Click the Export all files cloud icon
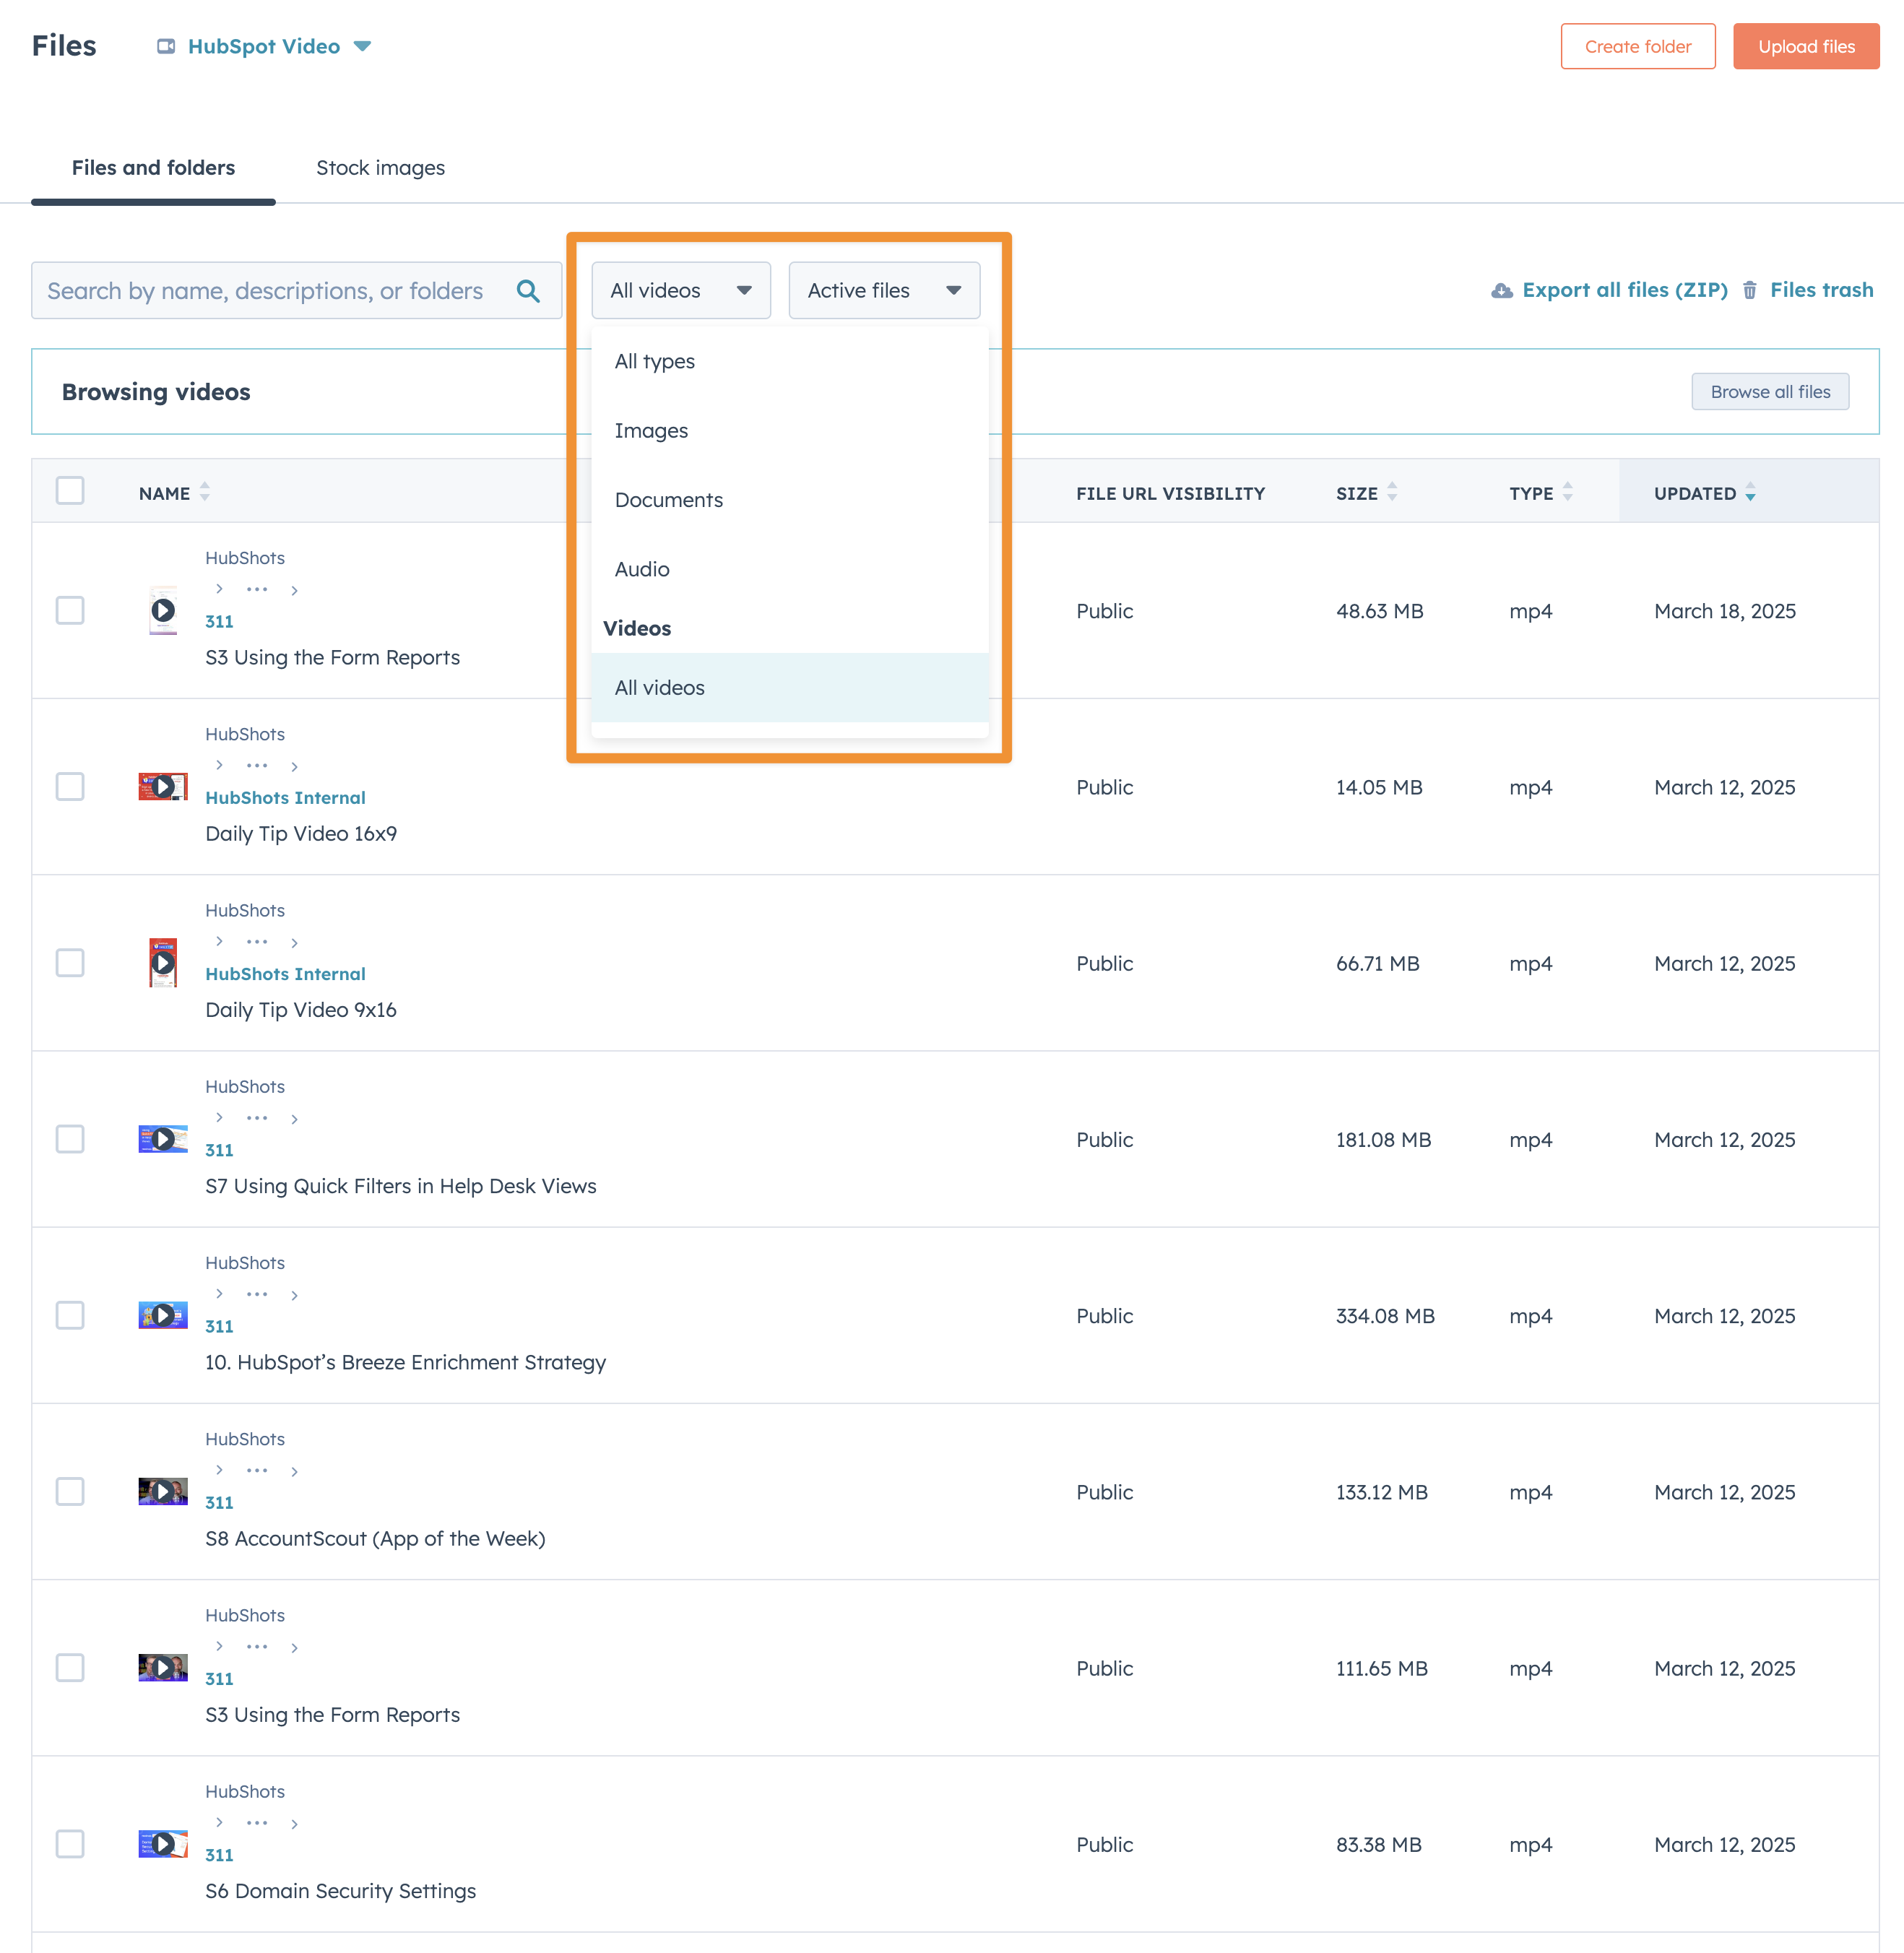Image resolution: width=1904 pixels, height=1953 pixels. click(x=1501, y=291)
